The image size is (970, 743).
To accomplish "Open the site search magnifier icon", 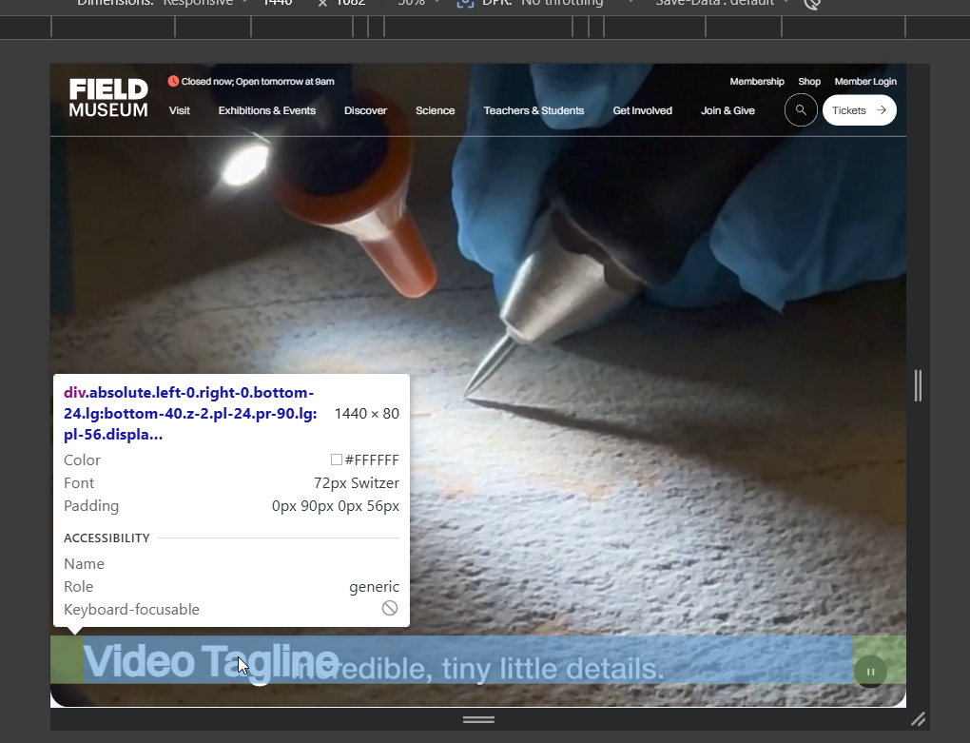I will point(801,110).
